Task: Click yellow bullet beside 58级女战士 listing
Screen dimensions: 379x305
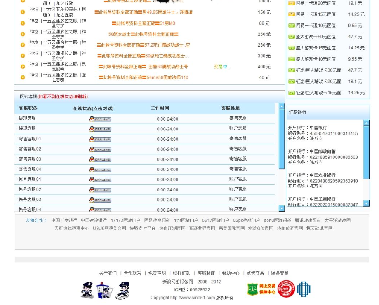Action: (x=23, y=34)
